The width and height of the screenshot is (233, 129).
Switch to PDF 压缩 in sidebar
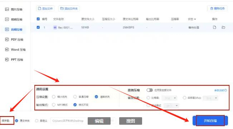[14, 40]
